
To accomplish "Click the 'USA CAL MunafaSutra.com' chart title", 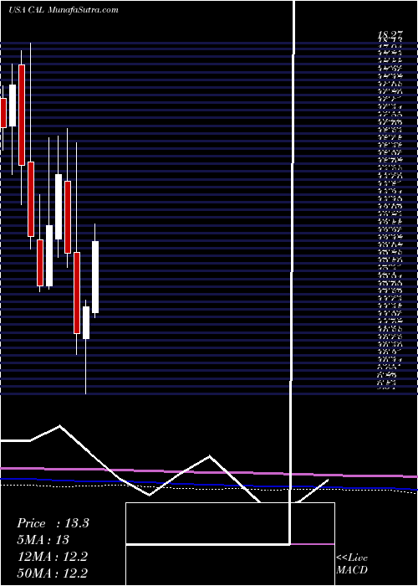I will (63, 10).
